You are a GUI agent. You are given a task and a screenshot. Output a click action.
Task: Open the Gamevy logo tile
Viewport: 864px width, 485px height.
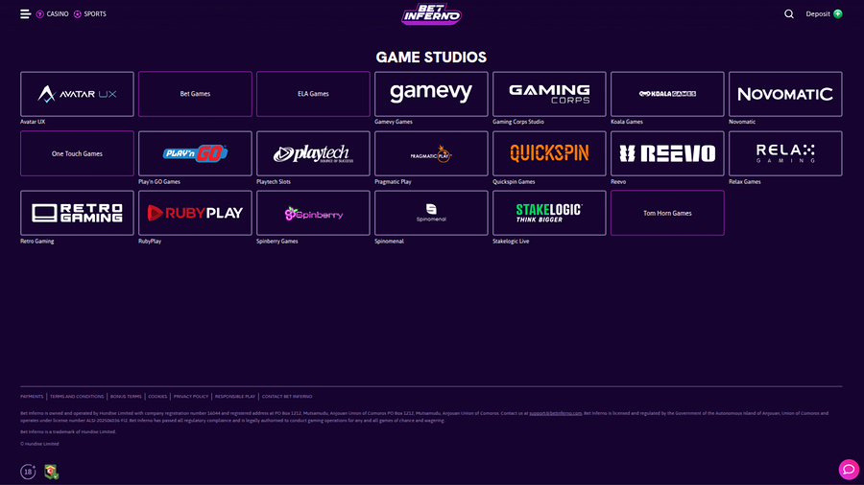click(x=431, y=94)
